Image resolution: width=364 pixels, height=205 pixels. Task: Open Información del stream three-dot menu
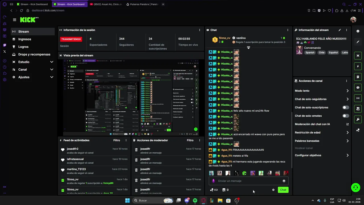[346, 30]
